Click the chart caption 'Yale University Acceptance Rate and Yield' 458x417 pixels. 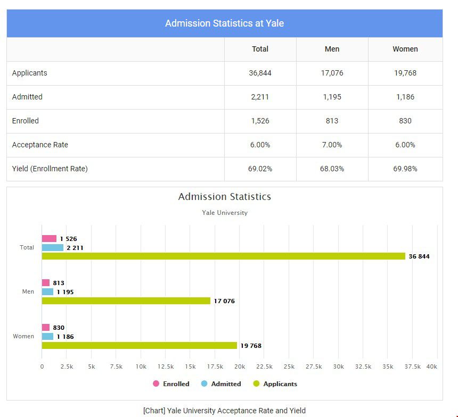236,411
